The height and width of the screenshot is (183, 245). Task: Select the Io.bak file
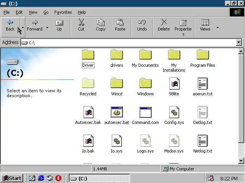coord(88,144)
